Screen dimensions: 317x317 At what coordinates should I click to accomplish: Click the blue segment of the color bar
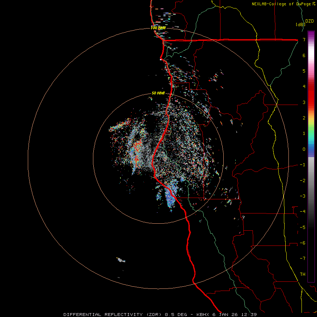[311, 151]
